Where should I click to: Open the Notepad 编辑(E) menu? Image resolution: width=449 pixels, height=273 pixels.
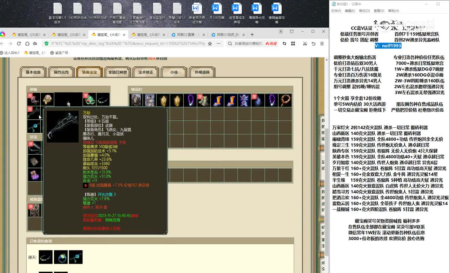350,11
